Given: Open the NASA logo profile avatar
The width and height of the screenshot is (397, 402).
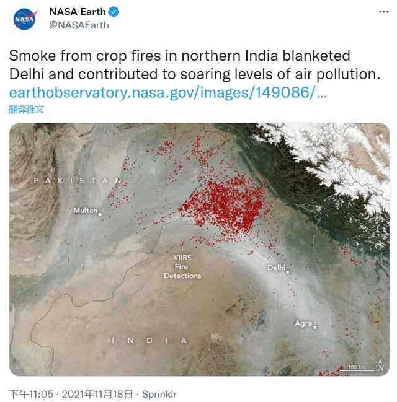Looking at the screenshot, I should [25, 19].
